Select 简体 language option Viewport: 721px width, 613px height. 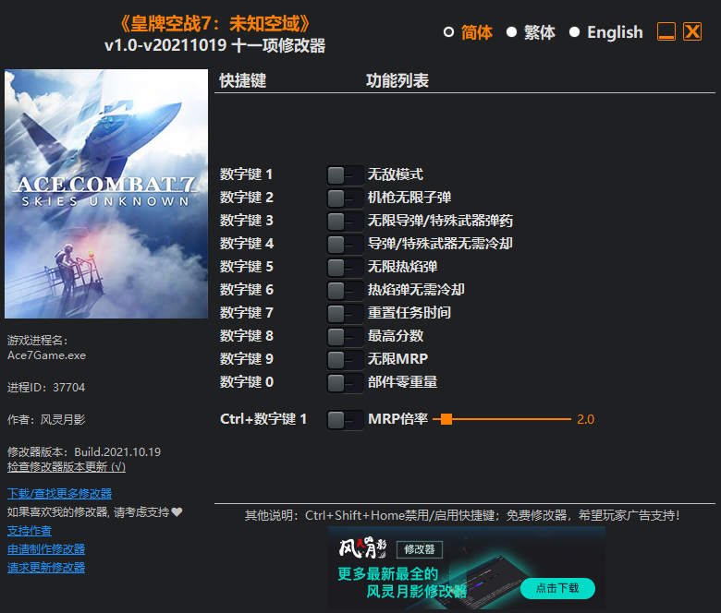(x=468, y=32)
